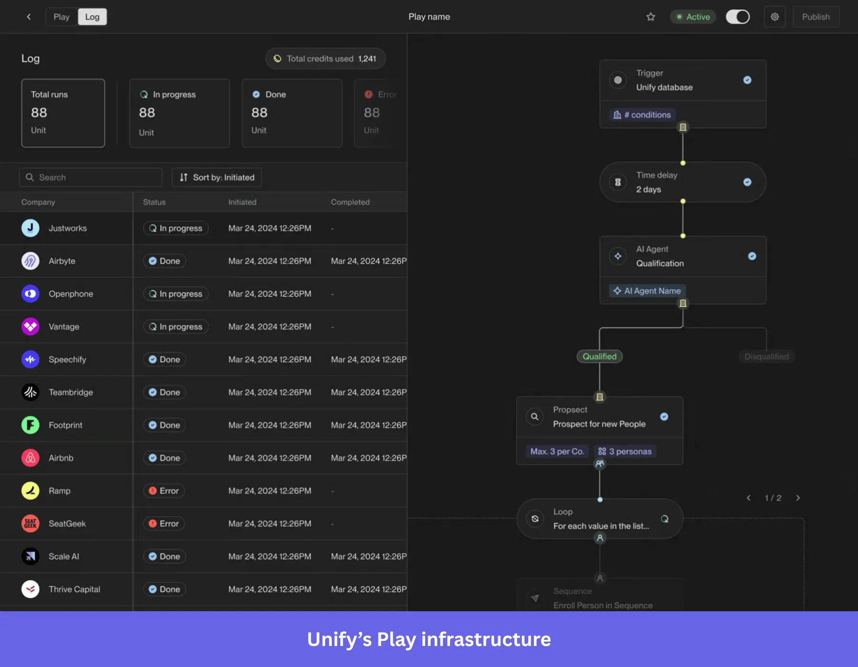Screen dimensions: 858x667
Task: Click in the Search field
Action: (91, 177)
